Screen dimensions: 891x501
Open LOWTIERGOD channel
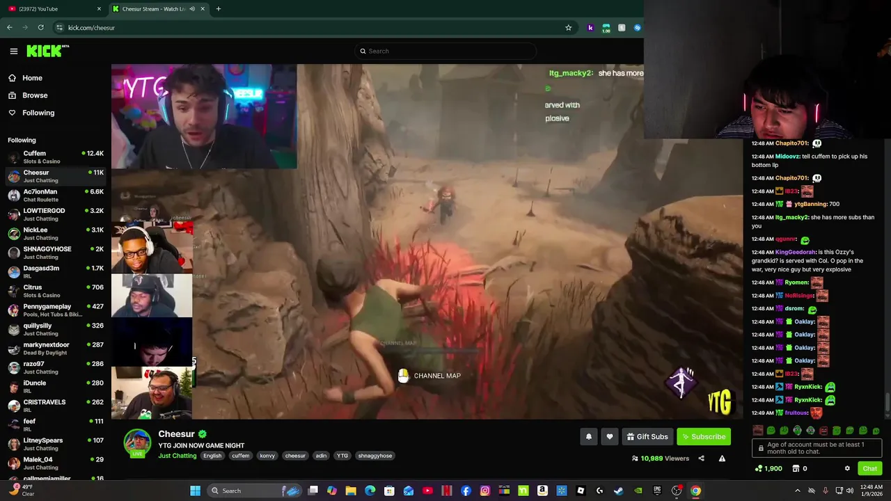pyautogui.click(x=56, y=214)
